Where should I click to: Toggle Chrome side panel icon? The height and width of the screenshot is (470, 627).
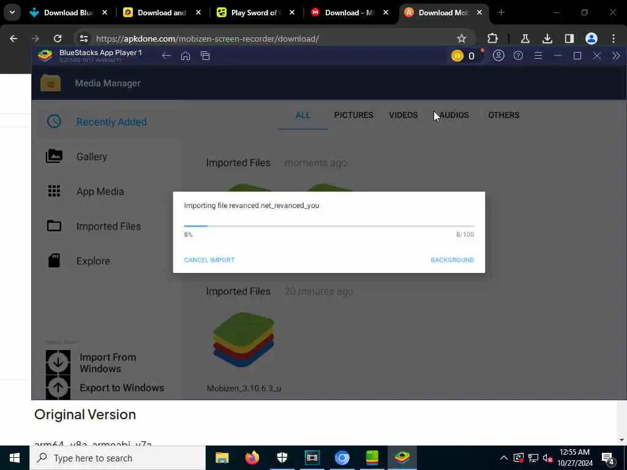tap(569, 39)
